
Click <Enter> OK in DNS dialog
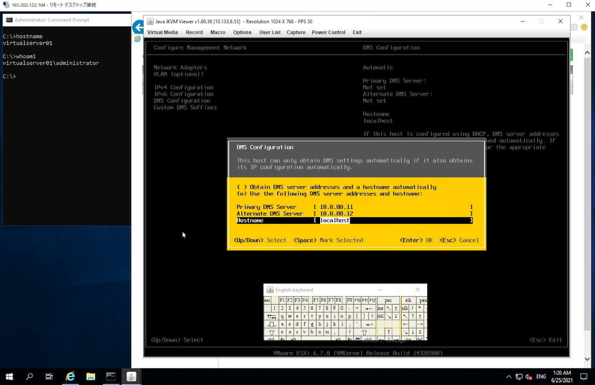pyautogui.click(x=416, y=240)
